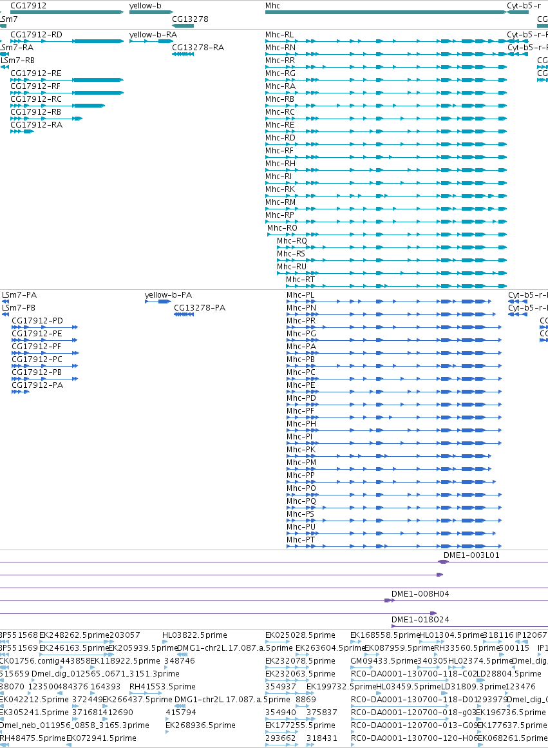The height and width of the screenshot is (748, 548).
Task: Select EST EK177255.5prime
Action: pos(300,725)
